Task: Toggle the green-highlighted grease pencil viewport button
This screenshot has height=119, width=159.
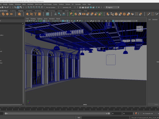Action: tap(41, 21)
